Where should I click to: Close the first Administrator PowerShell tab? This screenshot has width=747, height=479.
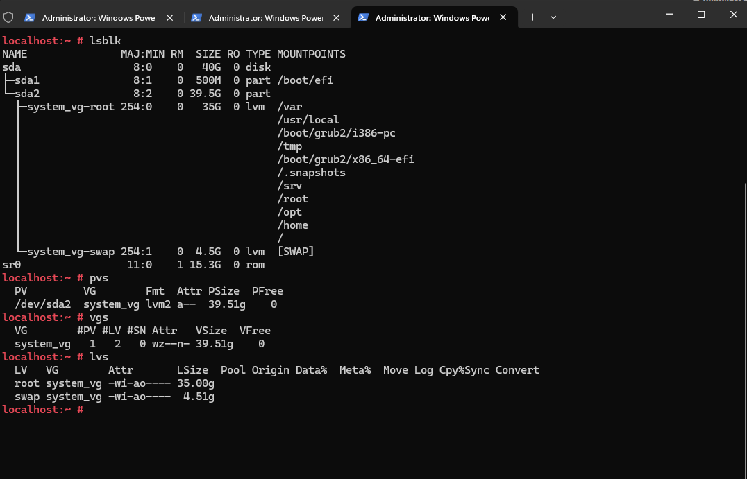pos(169,17)
